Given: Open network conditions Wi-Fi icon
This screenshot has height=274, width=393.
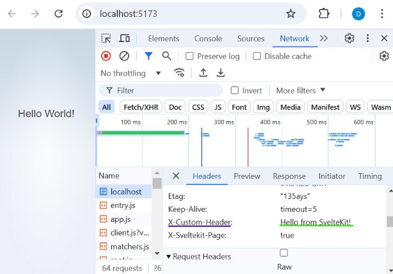Looking at the screenshot, I should (x=179, y=73).
